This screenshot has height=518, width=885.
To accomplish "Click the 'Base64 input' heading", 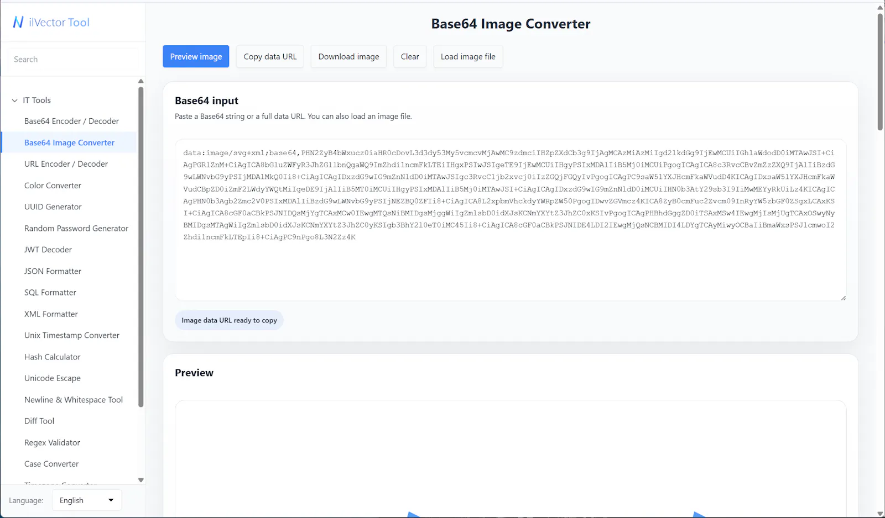I will [x=206, y=101].
